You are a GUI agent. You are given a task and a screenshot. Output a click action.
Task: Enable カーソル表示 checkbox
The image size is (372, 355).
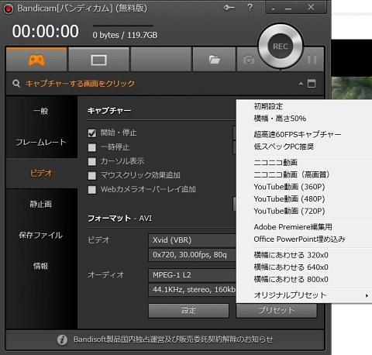92,161
